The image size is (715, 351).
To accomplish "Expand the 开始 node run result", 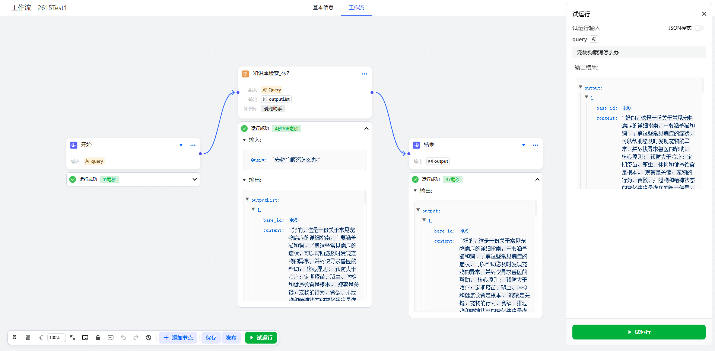I will pyautogui.click(x=194, y=179).
